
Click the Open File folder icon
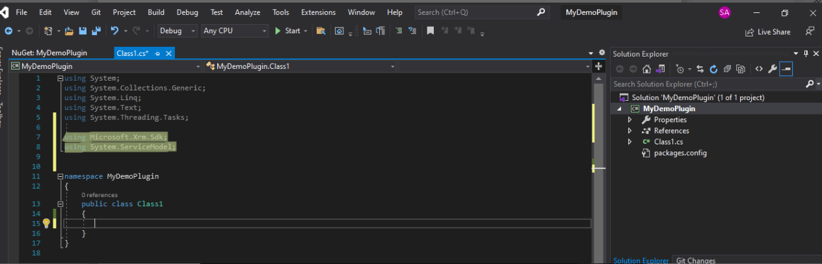tap(69, 31)
